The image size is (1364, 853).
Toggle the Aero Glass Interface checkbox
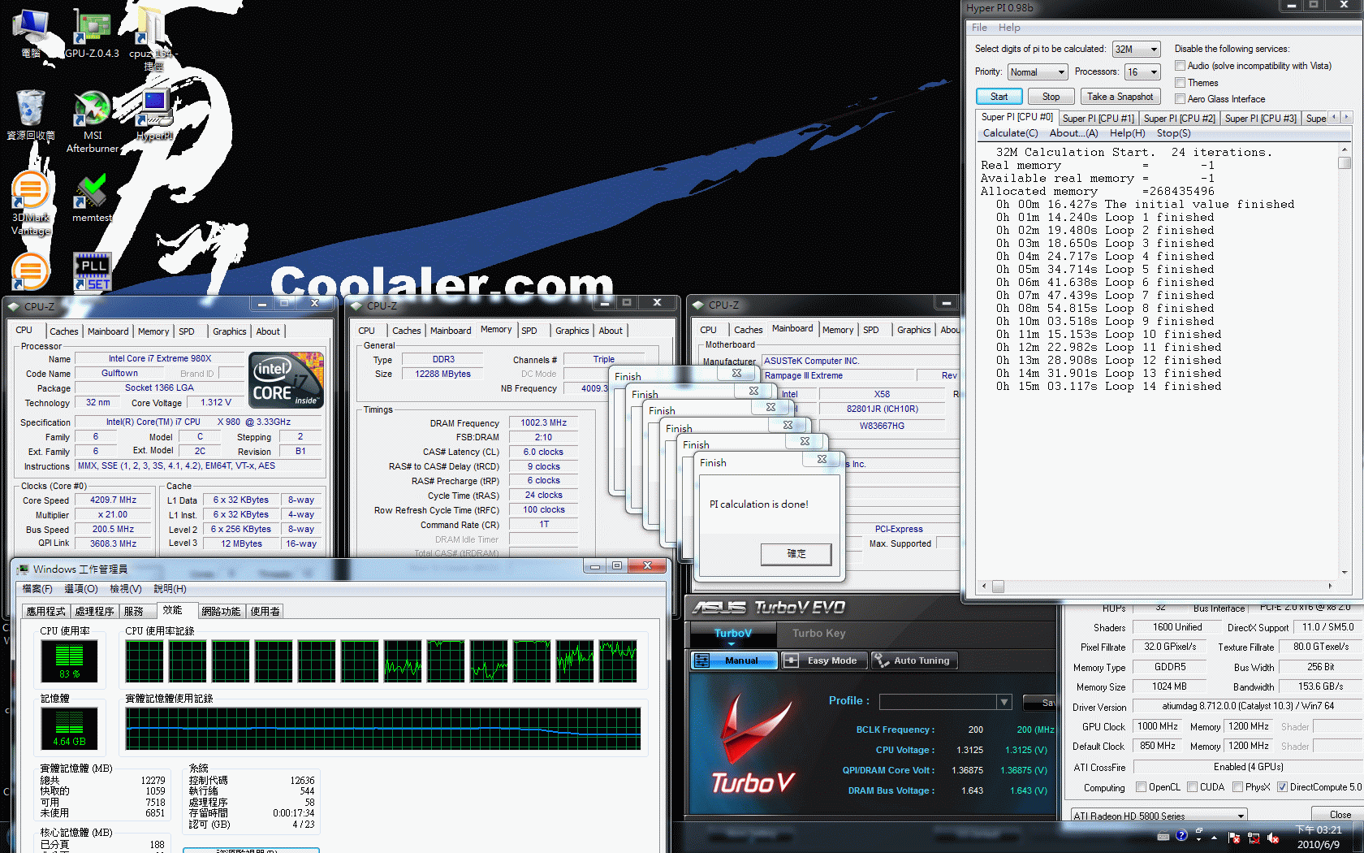point(1181,99)
